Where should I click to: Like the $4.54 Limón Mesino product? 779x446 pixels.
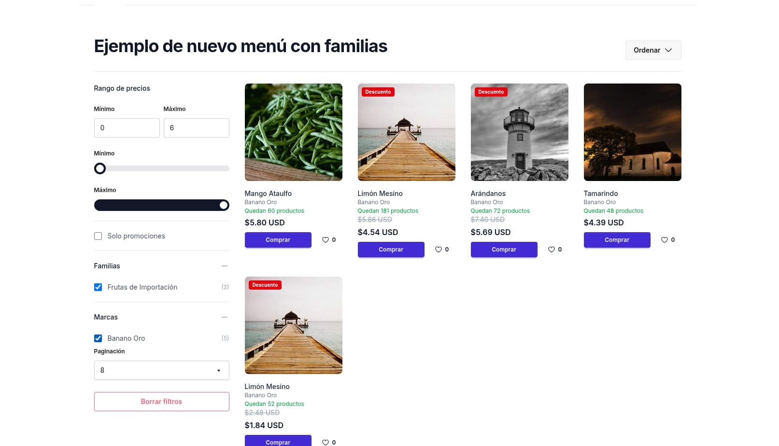(x=439, y=250)
